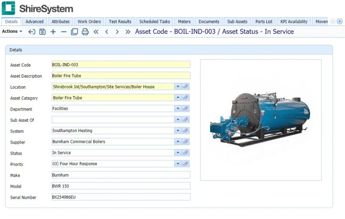Viewport: 345px width, 219px height.
Task: Expand the Status field dropdown
Action: coord(178,153)
